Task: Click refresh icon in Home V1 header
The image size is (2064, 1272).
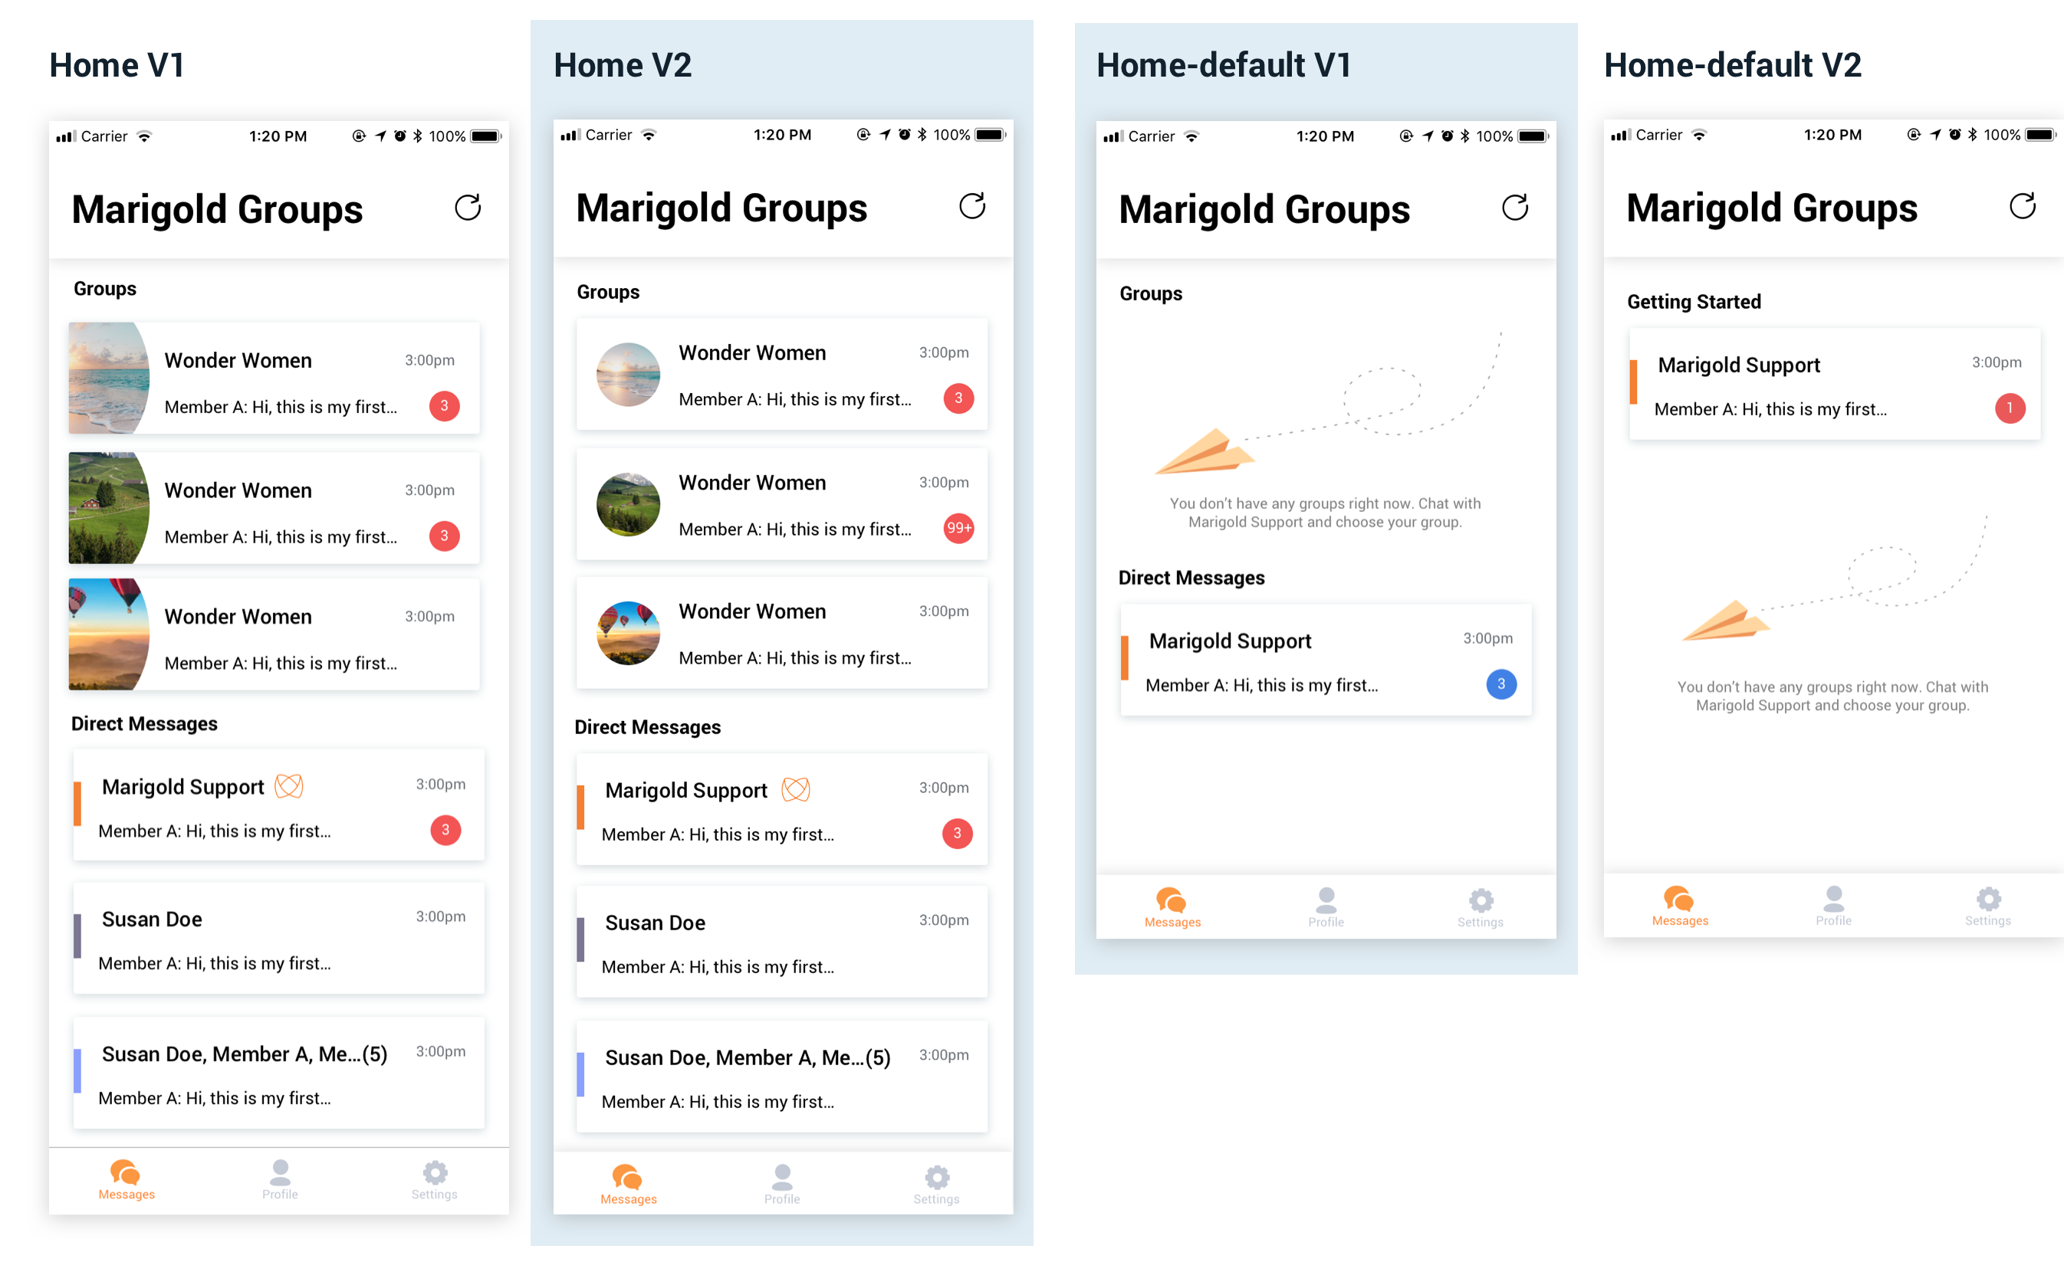Action: click(467, 207)
